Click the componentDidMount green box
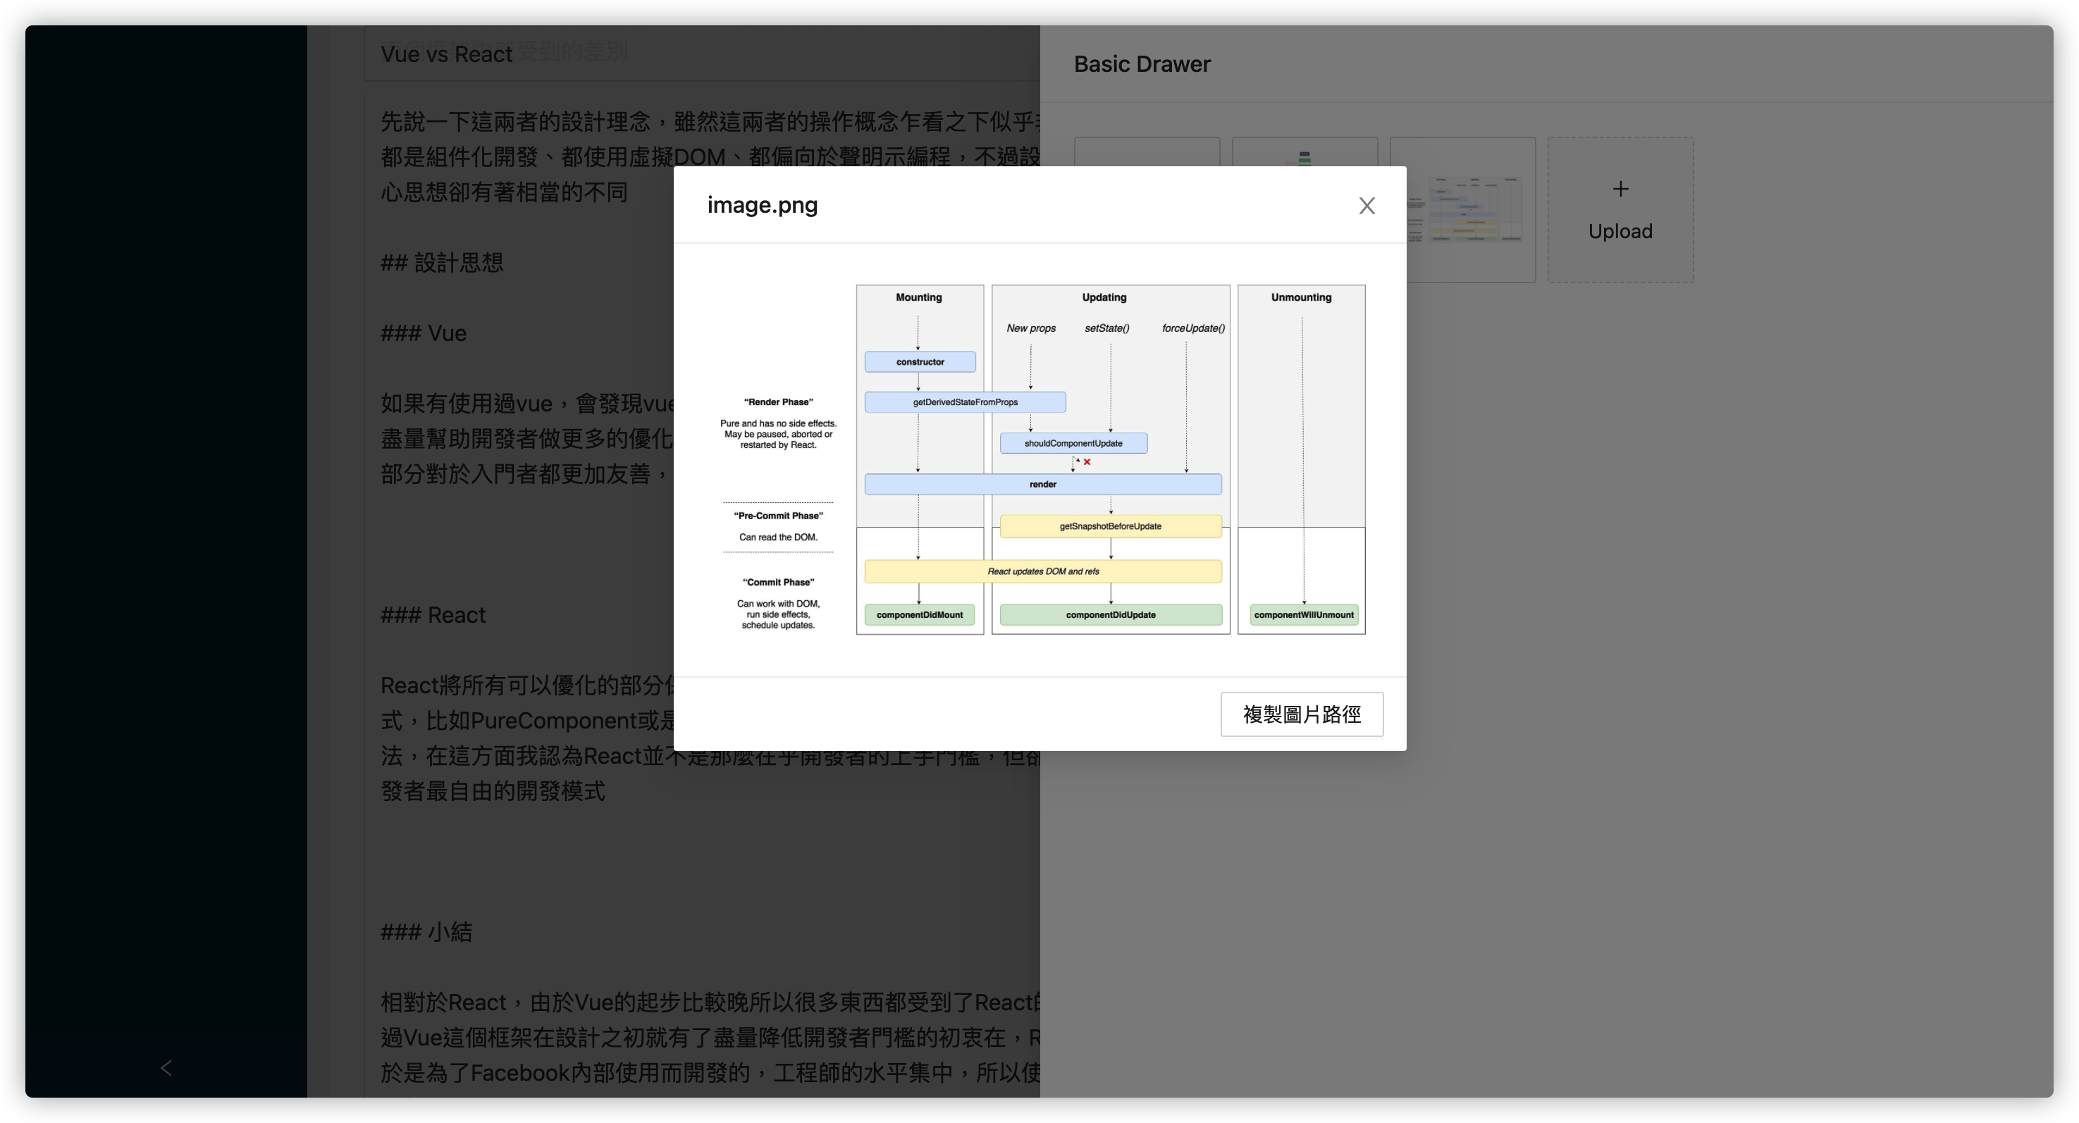The width and height of the screenshot is (2079, 1123). click(x=919, y=615)
